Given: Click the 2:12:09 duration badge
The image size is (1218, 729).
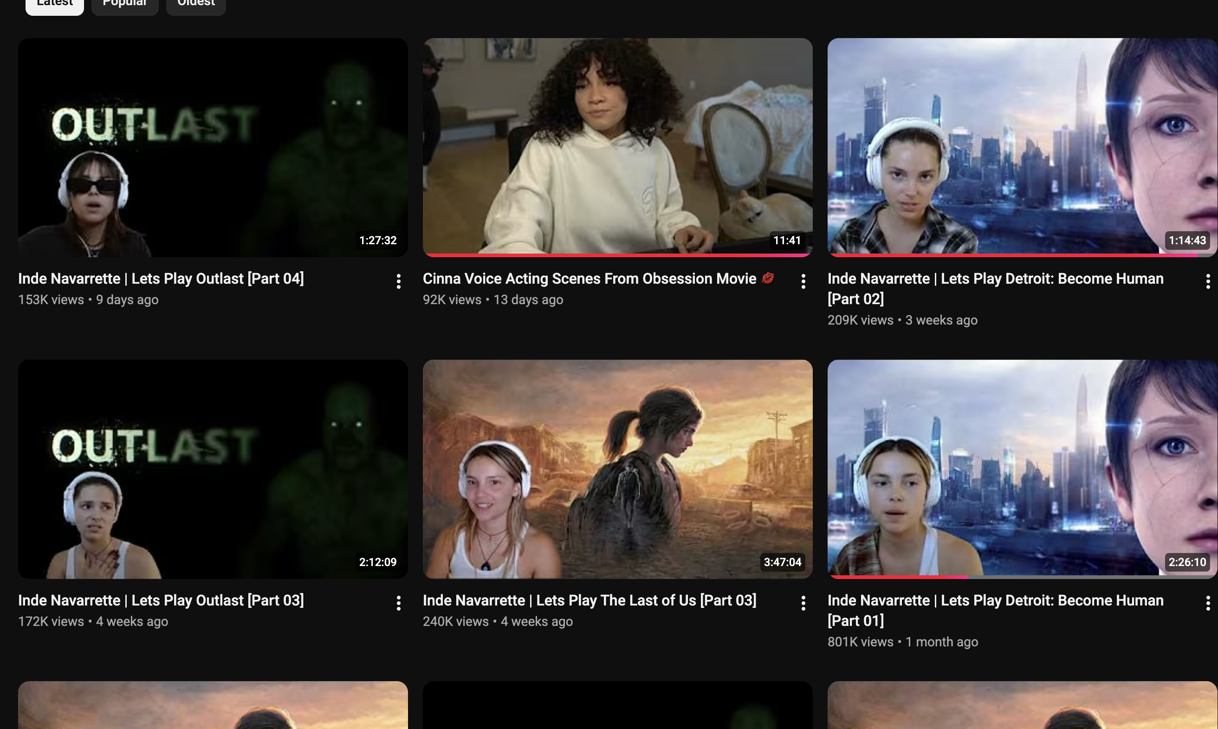Looking at the screenshot, I should (378, 562).
